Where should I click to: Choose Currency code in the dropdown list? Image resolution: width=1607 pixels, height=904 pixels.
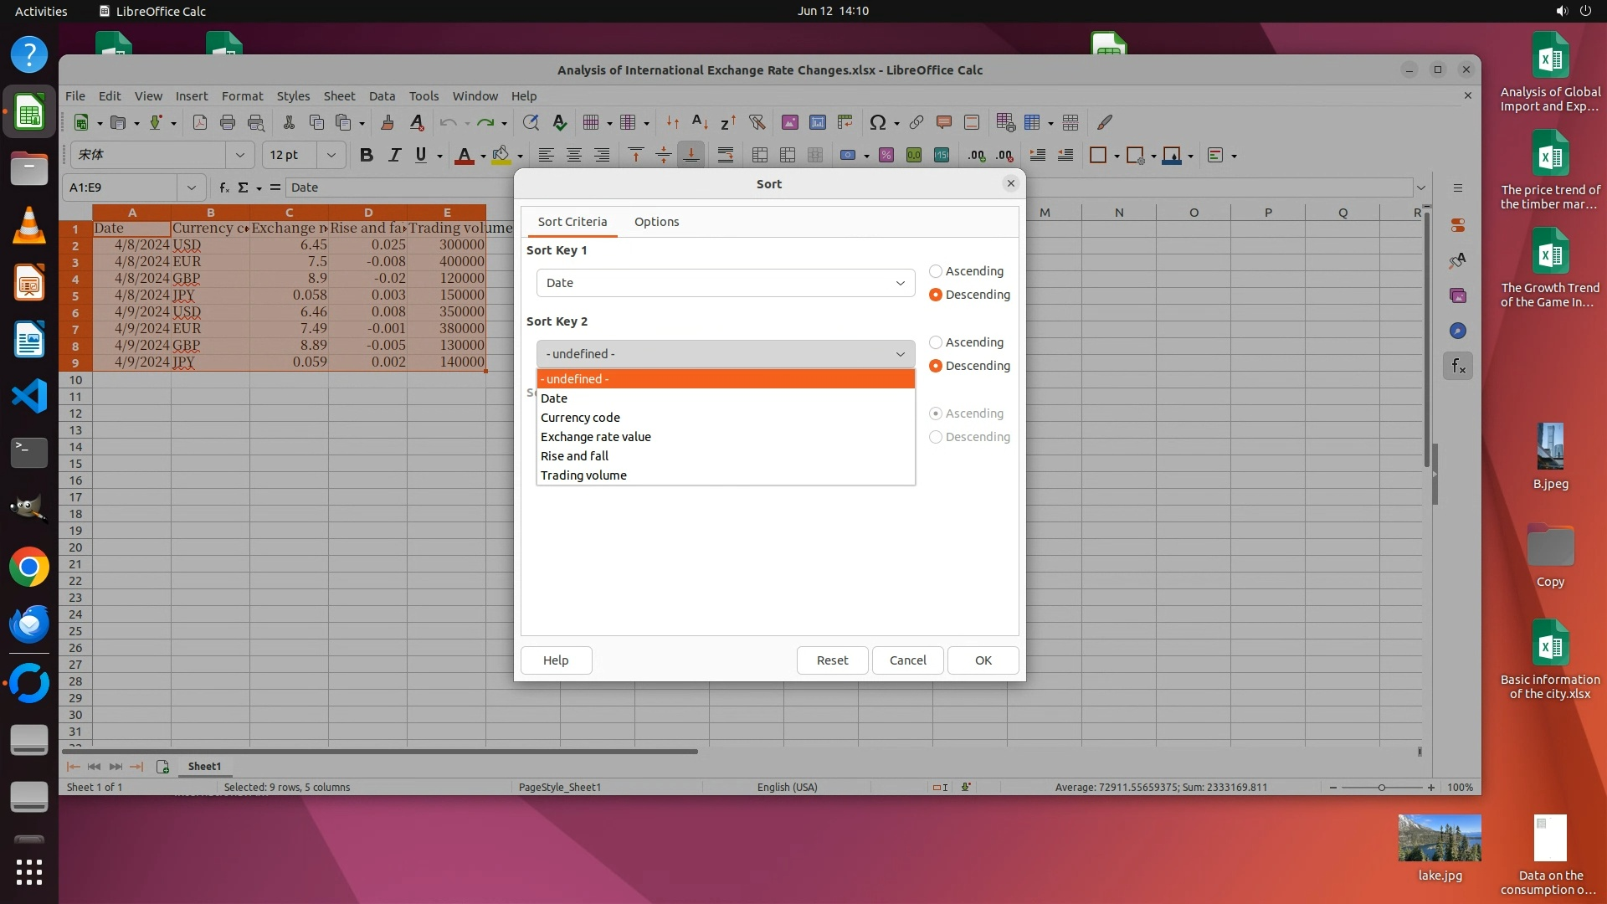tap(580, 418)
